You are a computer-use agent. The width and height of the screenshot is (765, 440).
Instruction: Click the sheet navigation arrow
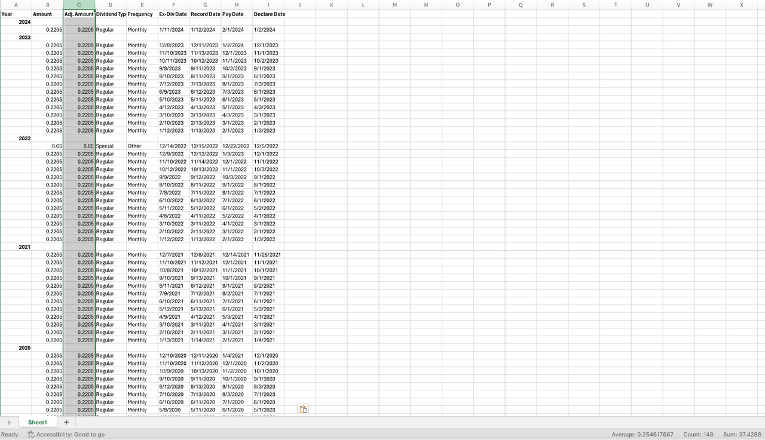(9, 422)
